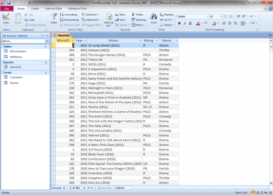Switch to the Create tab
Image resolution: width=273 pixels, height=195 pixels.
(x=35, y=8)
